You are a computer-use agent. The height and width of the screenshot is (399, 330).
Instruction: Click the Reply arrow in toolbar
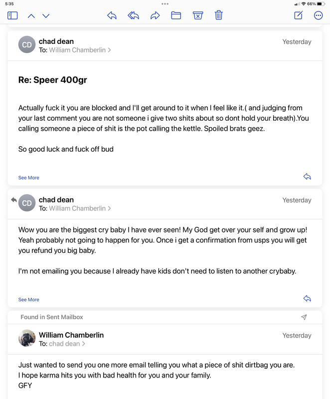112,15
